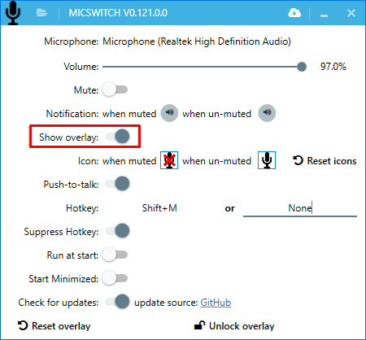Open the folder icon in title bar
This screenshot has width=366, height=340.
coord(41,12)
